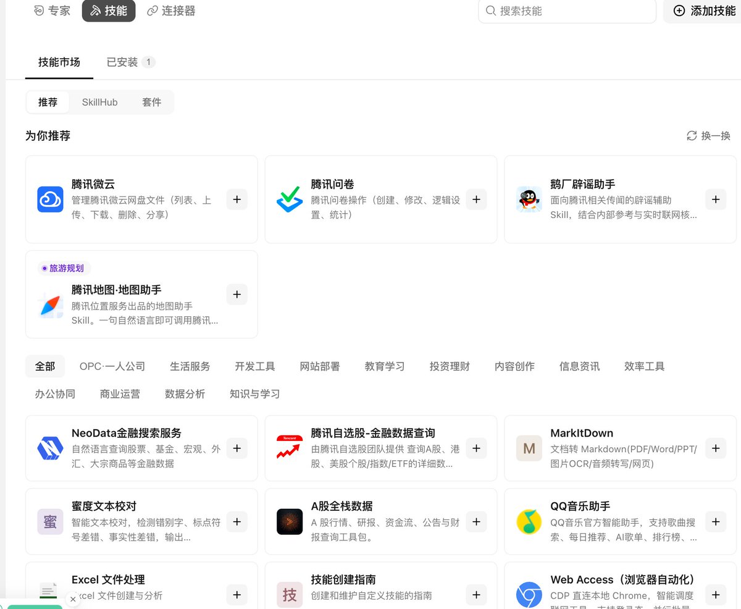The width and height of the screenshot is (741, 609).
Task: Select the SkillHub segment tab
Action: click(x=100, y=102)
